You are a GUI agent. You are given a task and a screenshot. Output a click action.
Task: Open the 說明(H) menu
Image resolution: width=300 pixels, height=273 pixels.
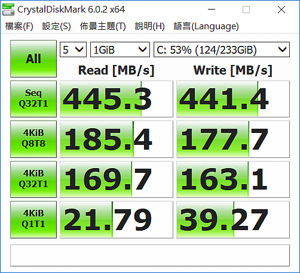pos(149,26)
